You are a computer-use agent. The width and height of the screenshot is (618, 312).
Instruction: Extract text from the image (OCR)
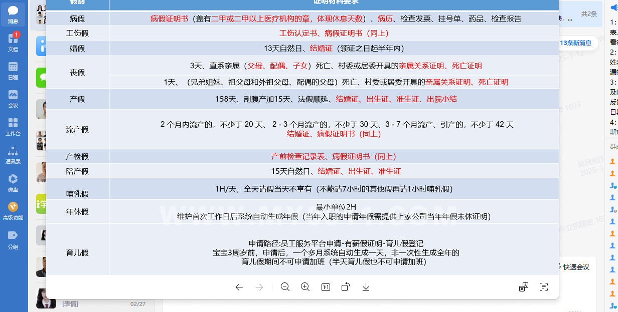point(543,287)
